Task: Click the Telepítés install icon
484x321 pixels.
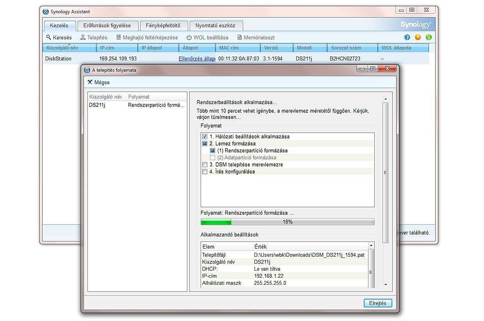Action: 83,37
